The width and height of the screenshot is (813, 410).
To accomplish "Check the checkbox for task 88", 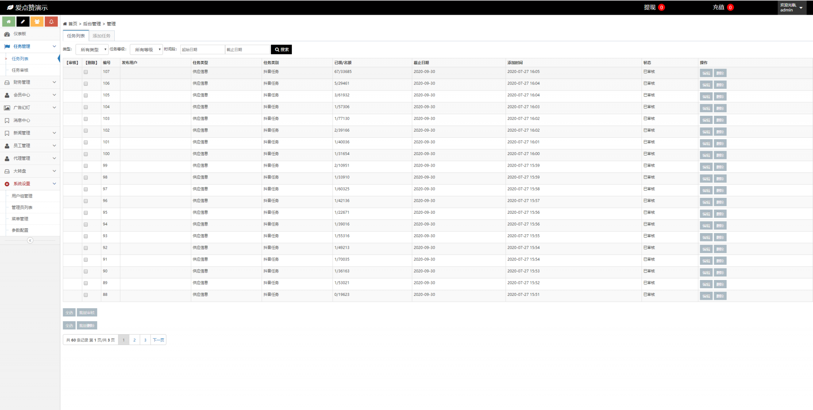I will tap(86, 295).
